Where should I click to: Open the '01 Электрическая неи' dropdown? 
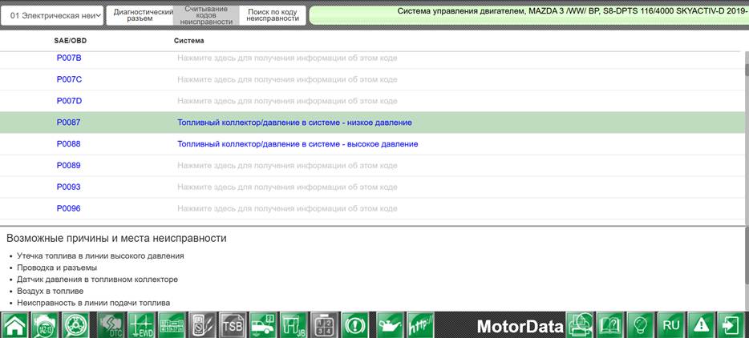click(52, 16)
